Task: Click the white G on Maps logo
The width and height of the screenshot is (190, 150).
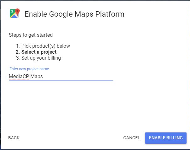Action: click(12, 12)
